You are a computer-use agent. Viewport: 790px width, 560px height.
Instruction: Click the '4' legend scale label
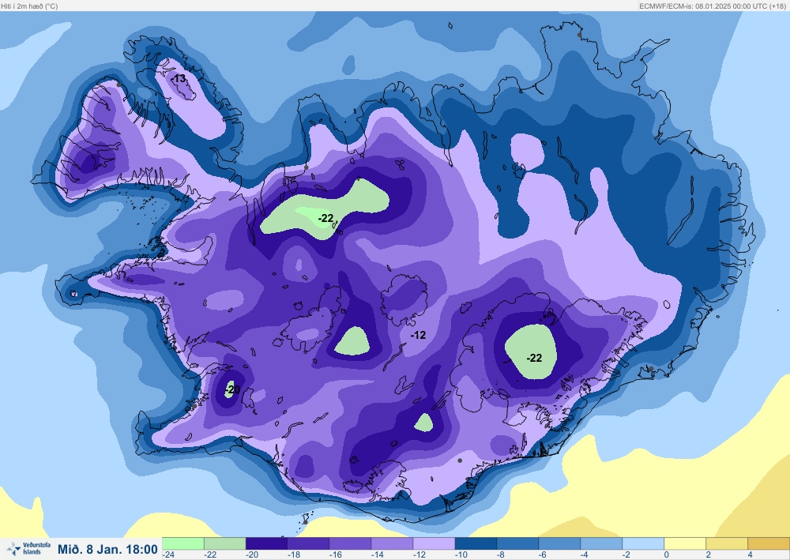click(x=750, y=555)
